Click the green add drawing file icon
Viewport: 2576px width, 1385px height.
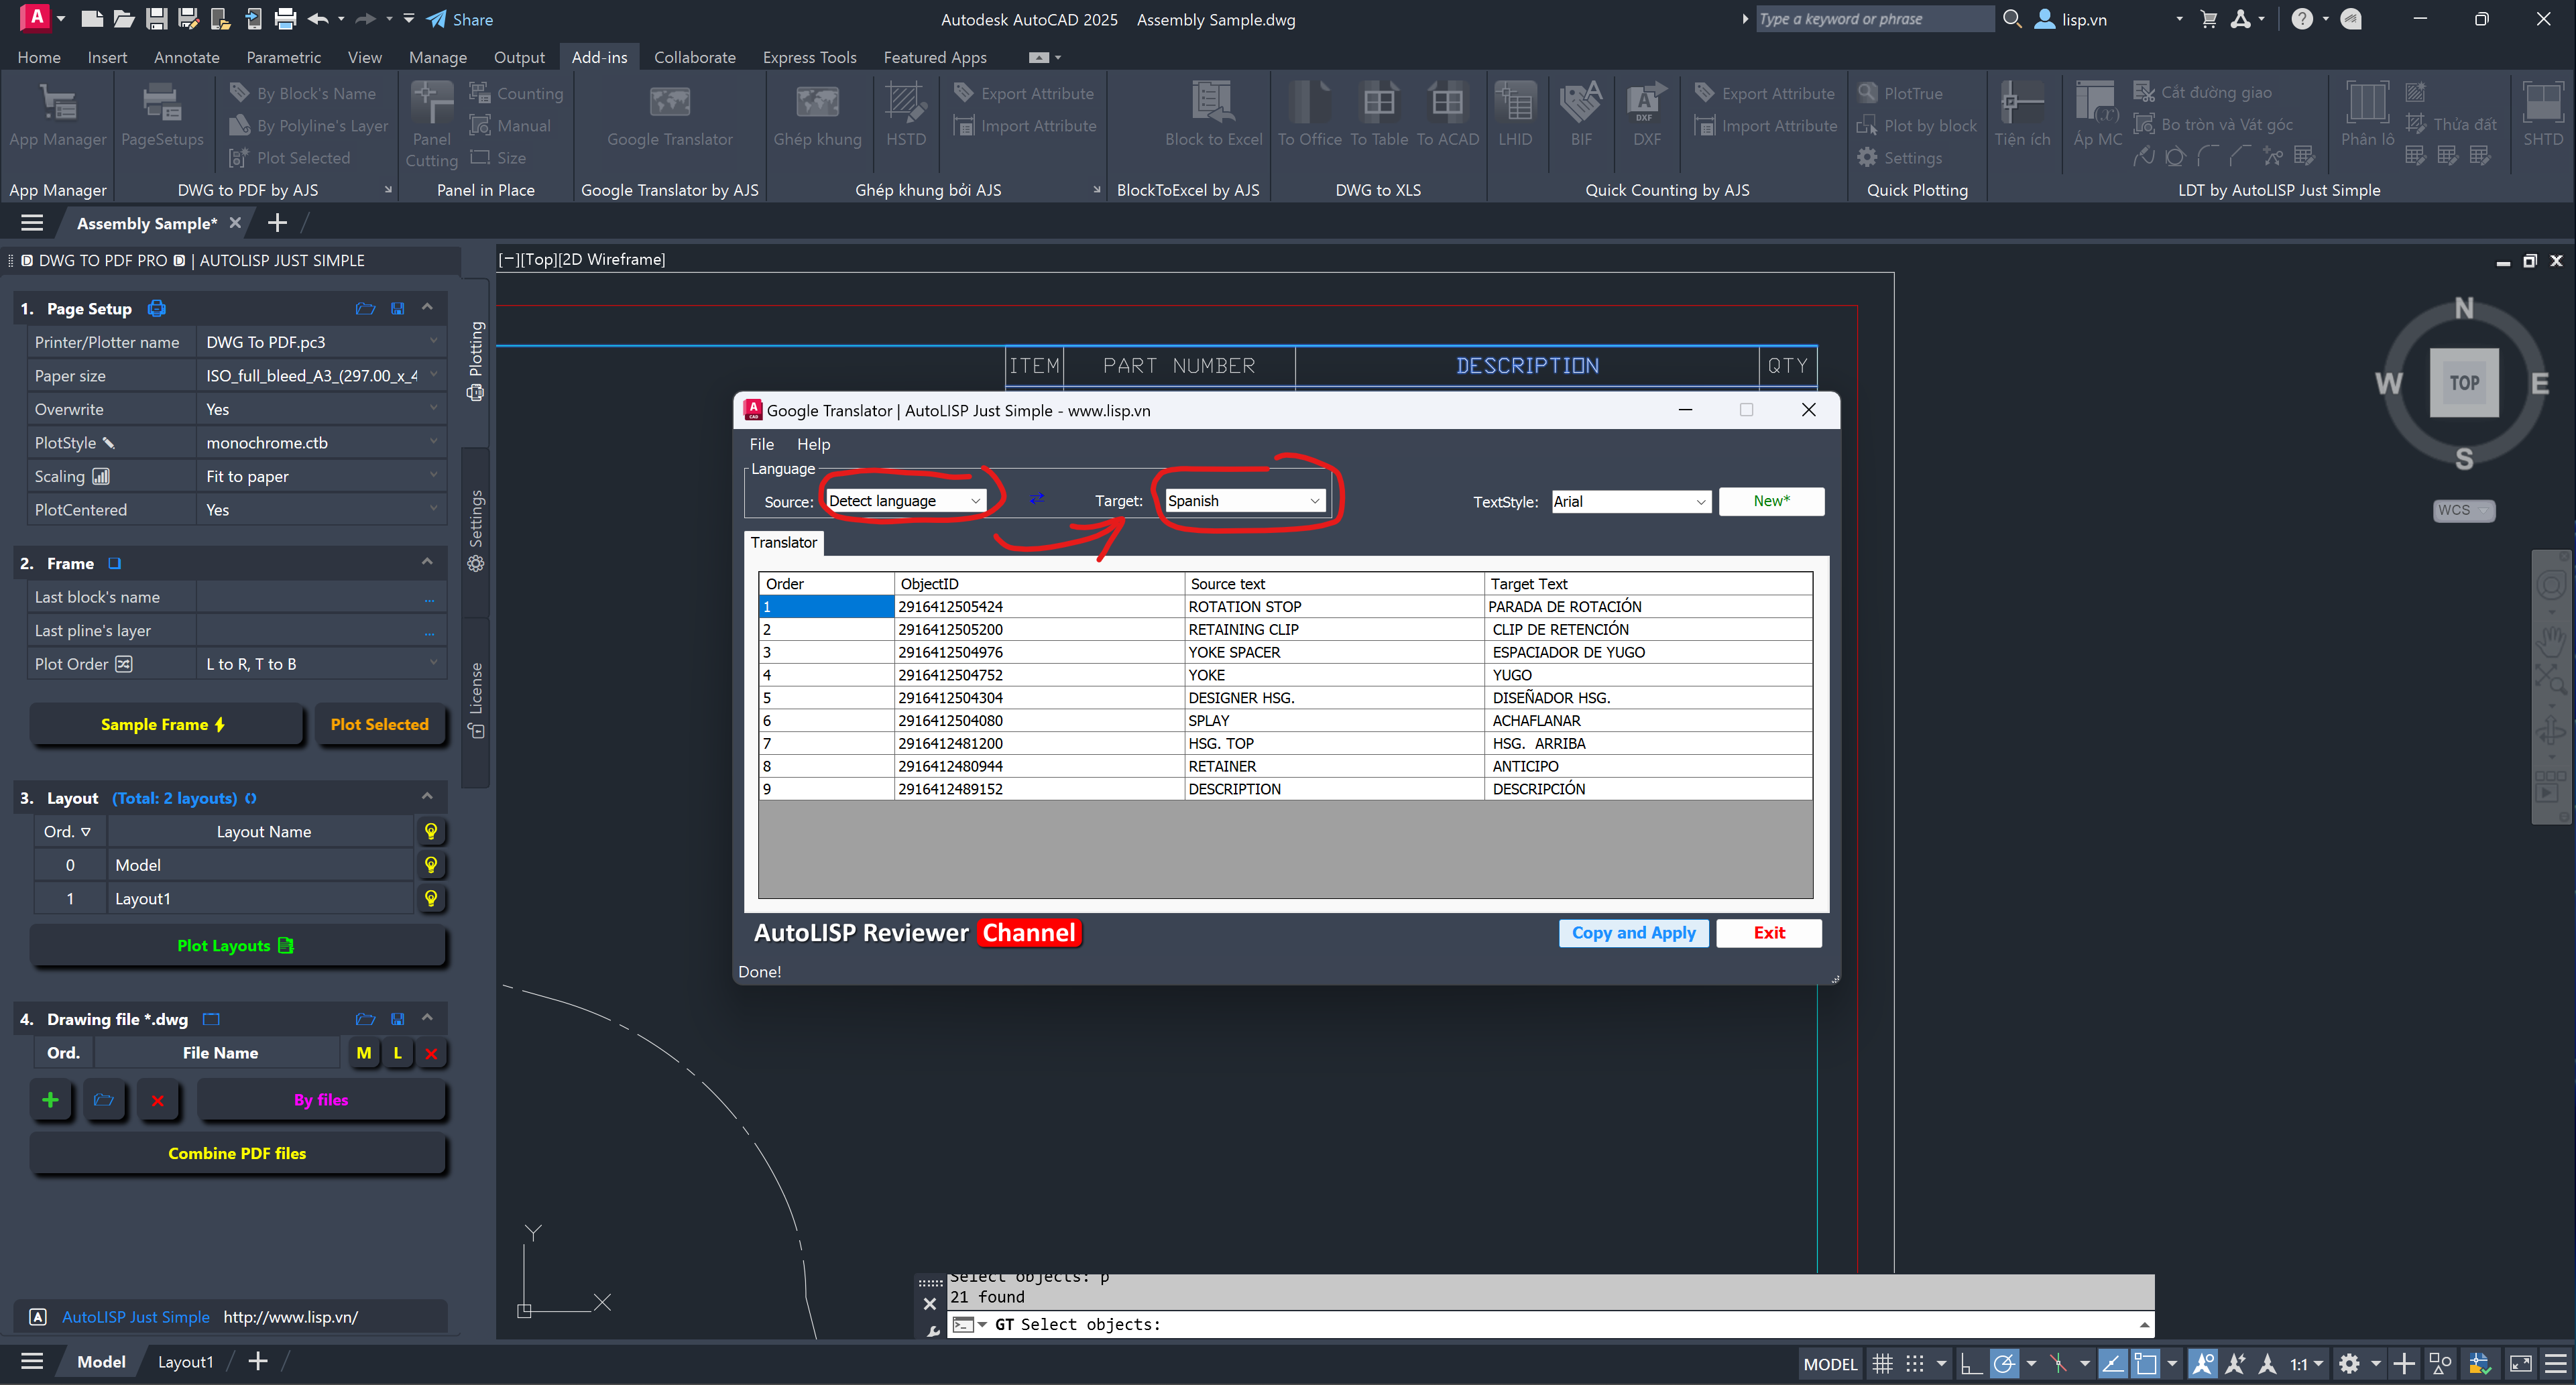coord(50,1100)
